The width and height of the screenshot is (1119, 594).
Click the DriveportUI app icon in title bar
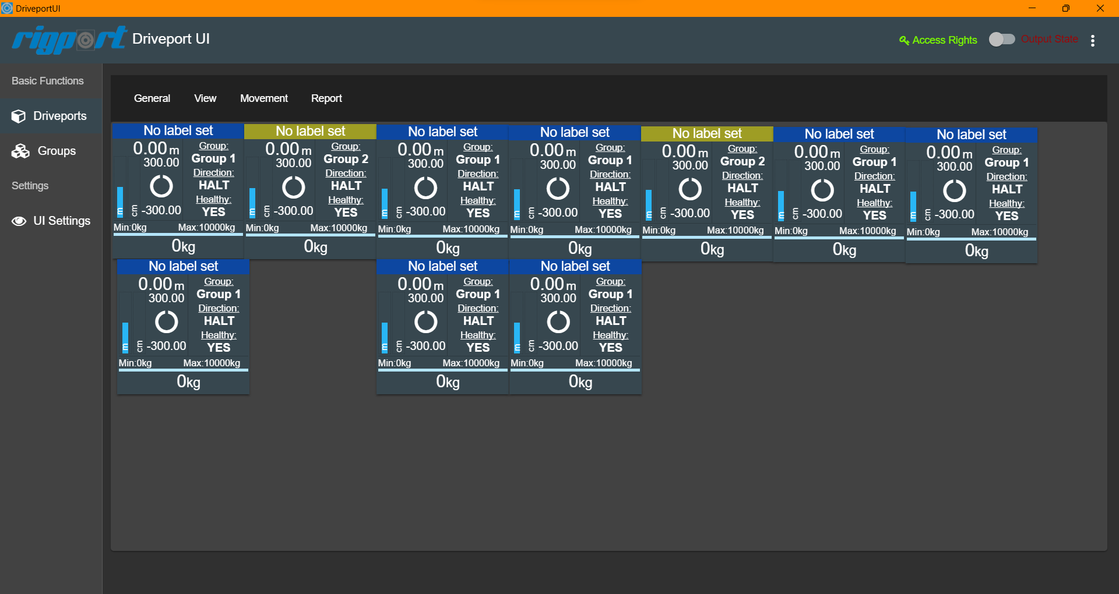[x=7, y=8]
